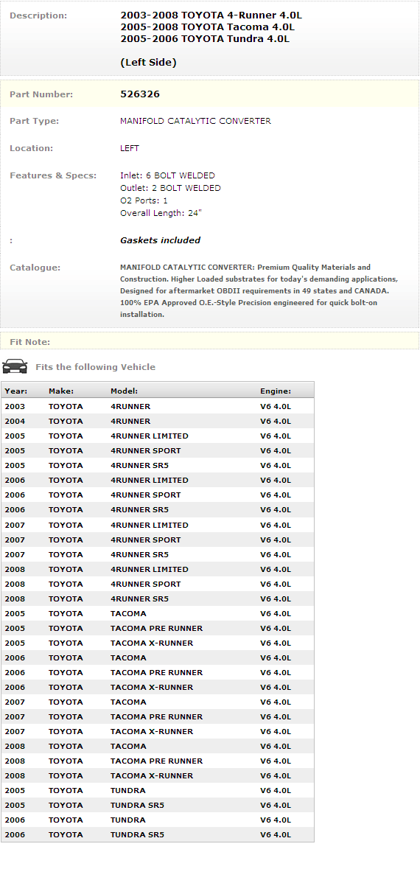This screenshot has width=420, height=869.
Task: Select the 2008 4RUNNER SR5 row
Action: 158,598
